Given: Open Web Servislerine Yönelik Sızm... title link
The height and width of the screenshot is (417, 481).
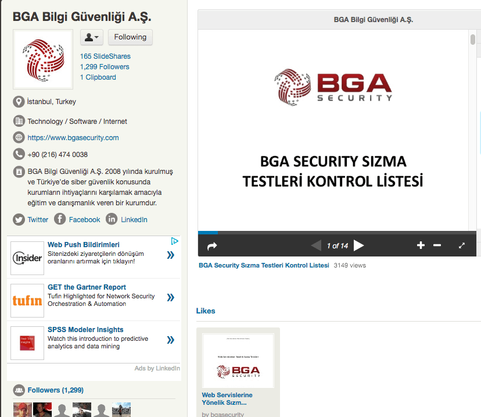Looking at the screenshot, I should click(x=227, y=398).
